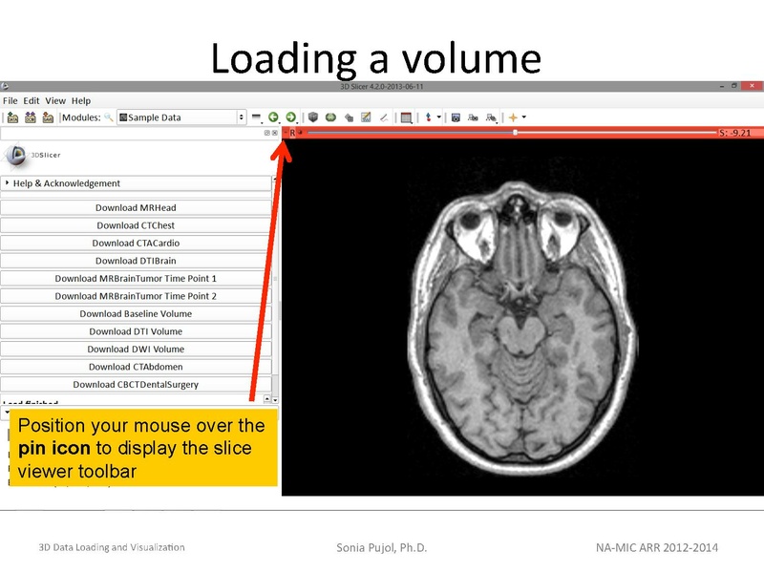Screen dimensions: 764x573
Task: Minimize the 3D Slicer window
Action: (722, 86)
